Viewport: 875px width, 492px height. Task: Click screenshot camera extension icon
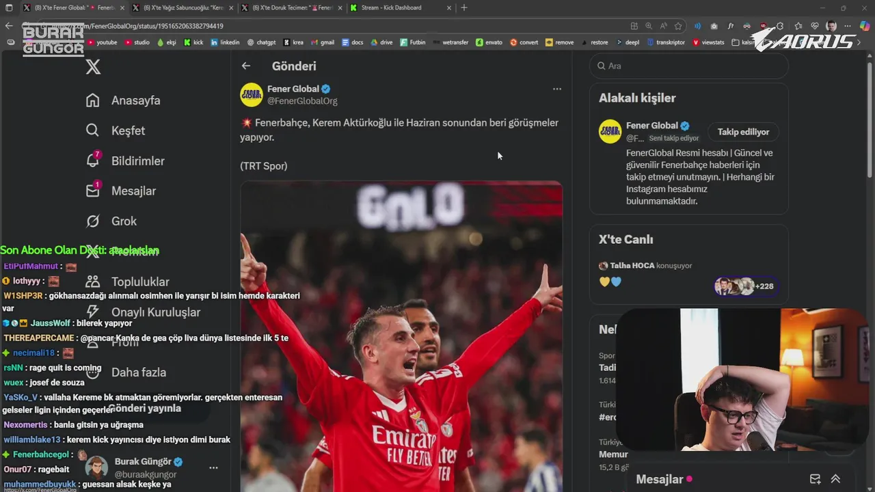tap(714, 26)
